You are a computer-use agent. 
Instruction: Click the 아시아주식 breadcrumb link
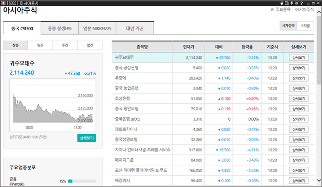[x=304, y=9]
